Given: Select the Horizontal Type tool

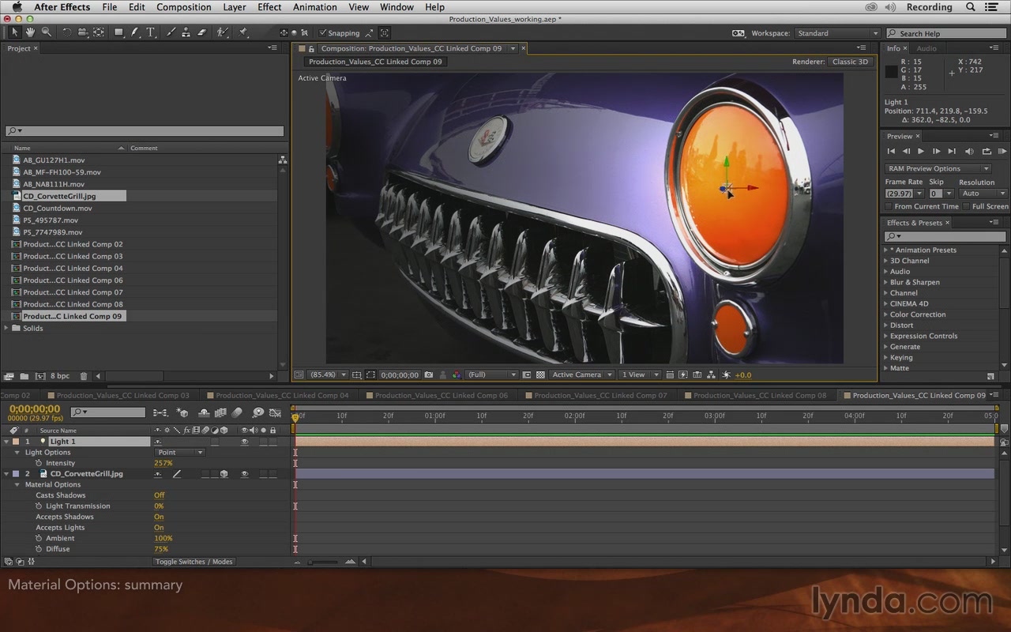Looking at the screenshot, I should coord(150,32).
